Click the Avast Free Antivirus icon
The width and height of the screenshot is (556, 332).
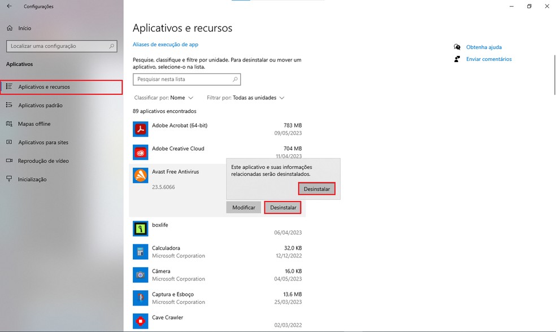pos(140,176)
